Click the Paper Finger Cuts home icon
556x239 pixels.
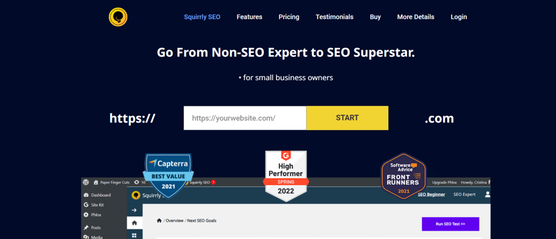96,182
